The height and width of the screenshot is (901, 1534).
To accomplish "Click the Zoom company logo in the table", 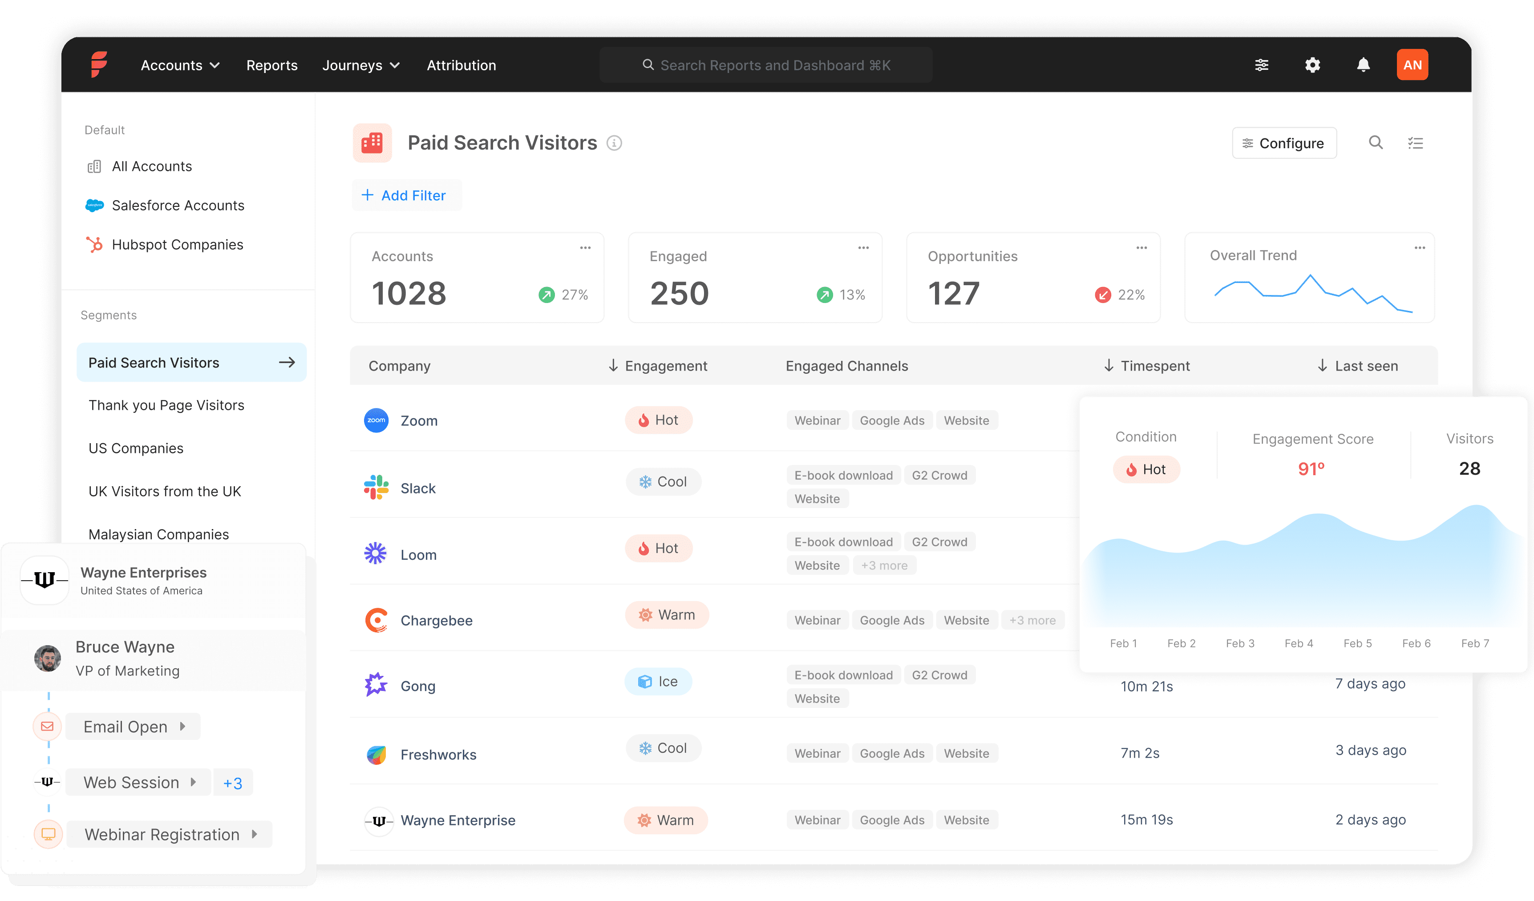I will coord(376,420).
